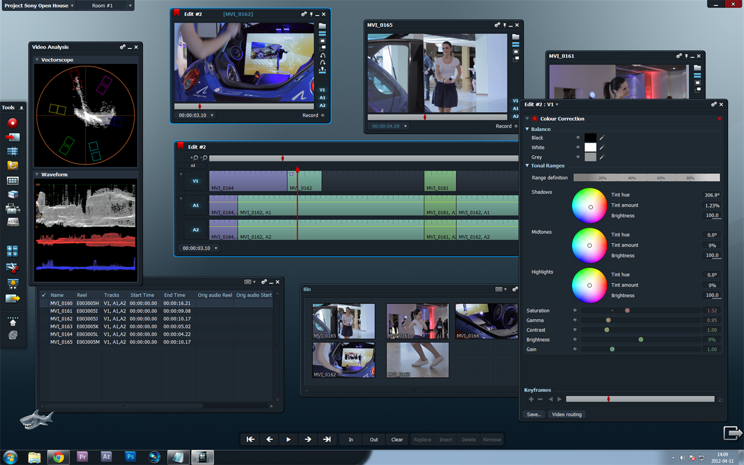The width and height of the screenshot is (744, 465).
Task: Click the shark icon in bottom-left corner
Action: coord(36,419)
